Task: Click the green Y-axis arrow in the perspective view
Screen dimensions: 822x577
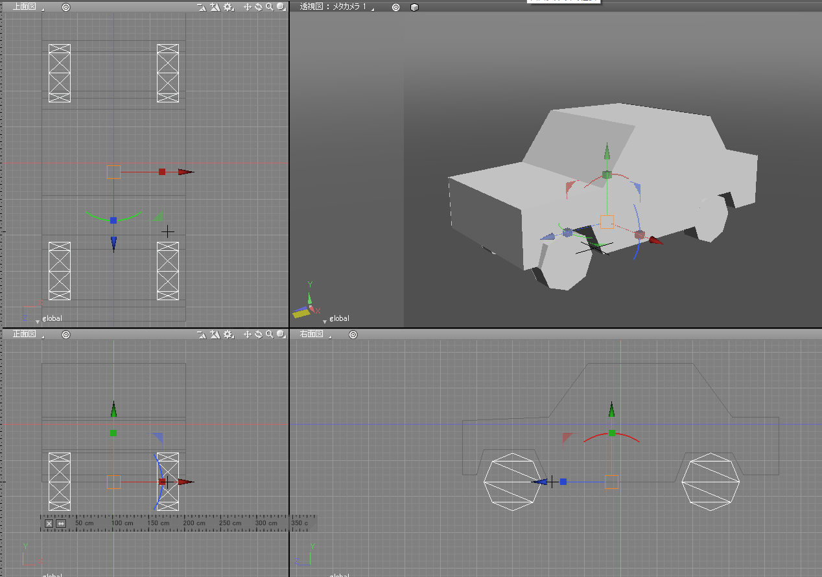Action: pos(607,153)
